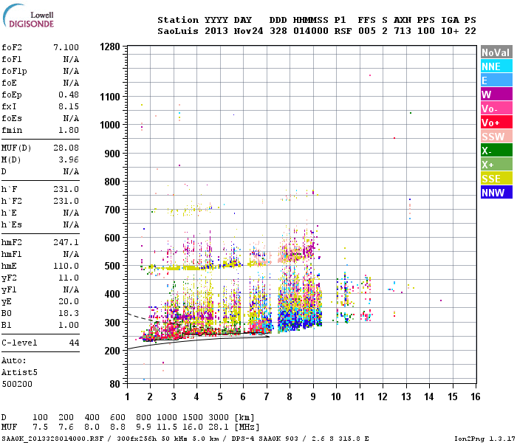Screen dimensions: 517x443
Task: Click the MUF 7.5 value at 100 km
Action: click(40, 427)
